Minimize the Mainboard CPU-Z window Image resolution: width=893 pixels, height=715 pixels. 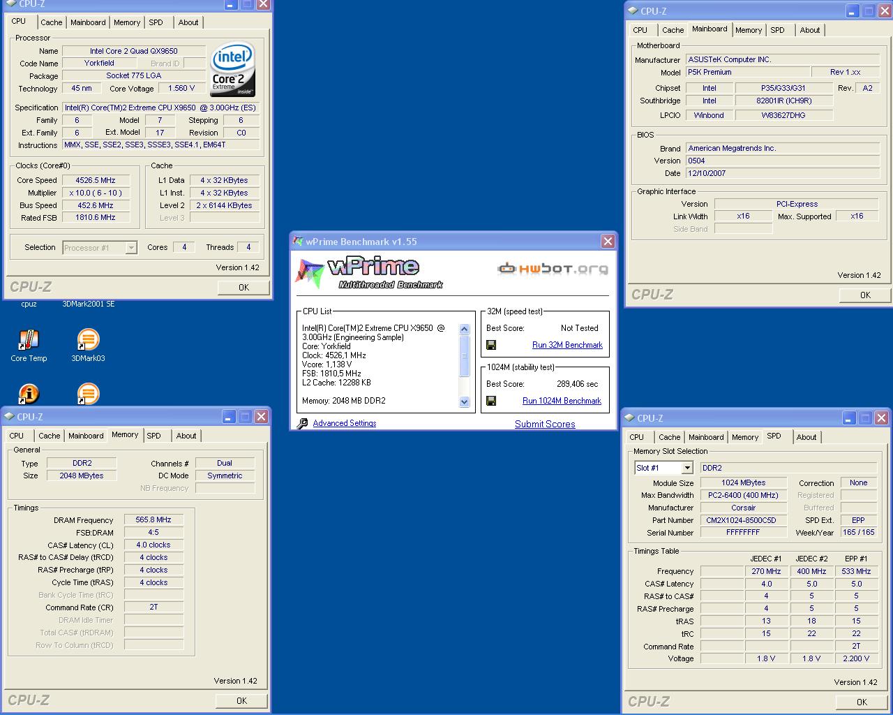(853, 11)
